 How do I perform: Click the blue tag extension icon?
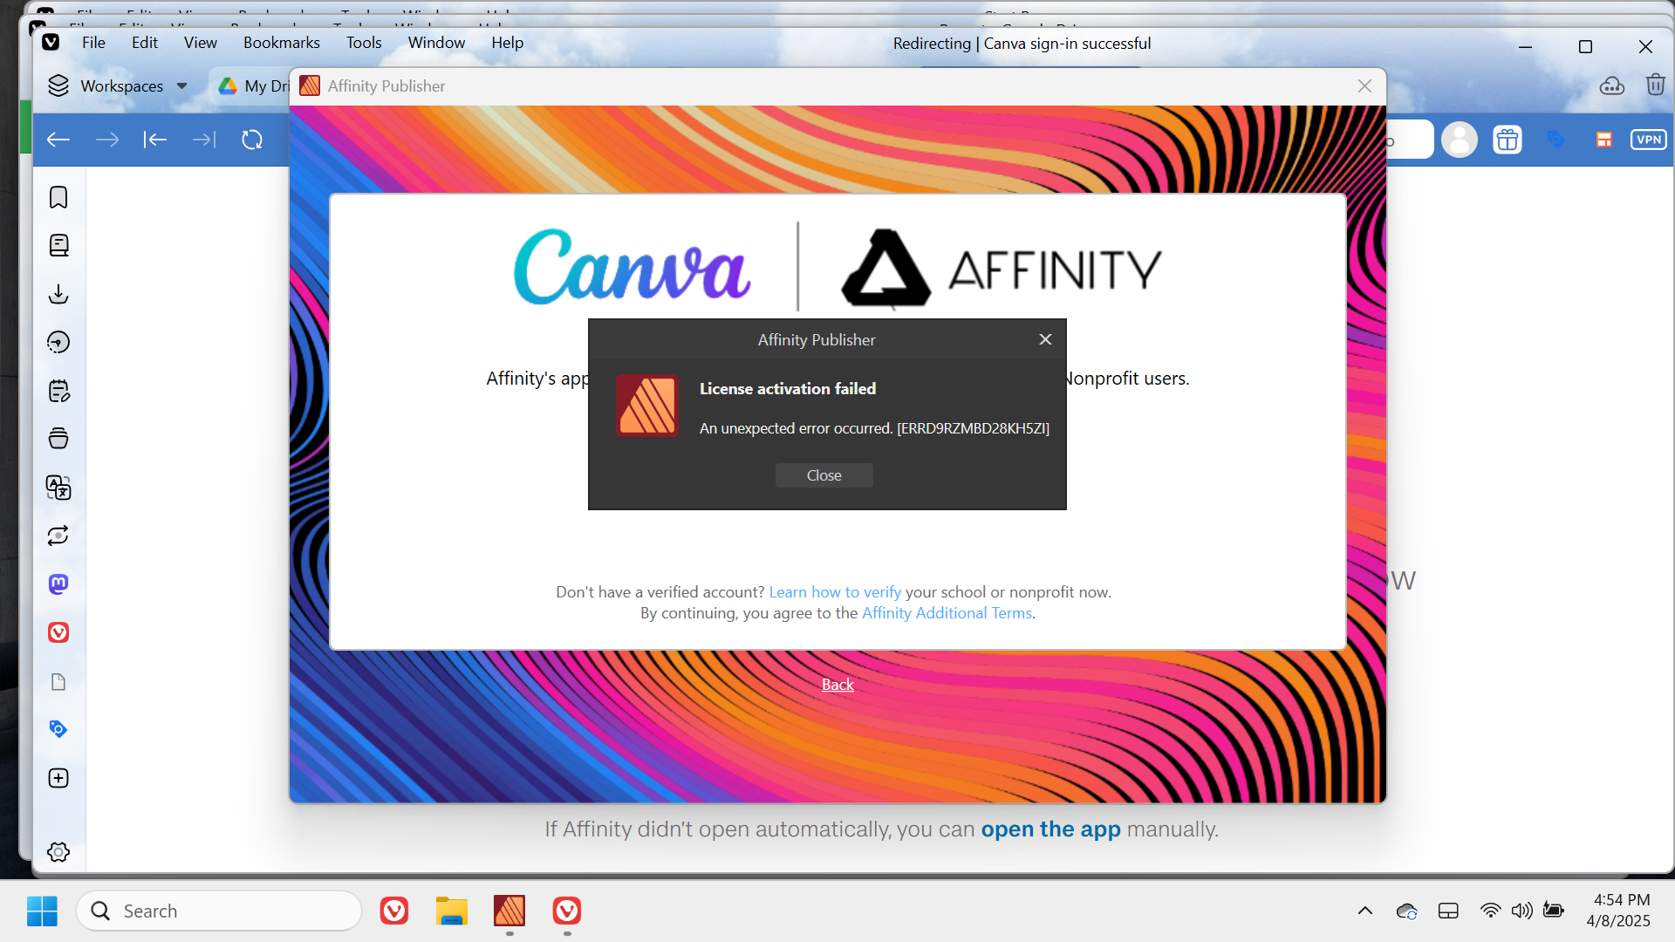coord(1555,140)
